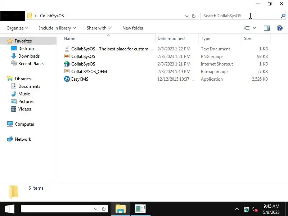The width and height of the screenshot is (288, 216).
Task: Open the Pictures library
Action: click(x=26, y=102)
